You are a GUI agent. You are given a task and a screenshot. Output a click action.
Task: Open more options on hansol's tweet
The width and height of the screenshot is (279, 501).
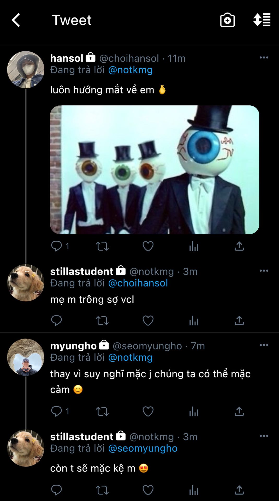point(264,58)
